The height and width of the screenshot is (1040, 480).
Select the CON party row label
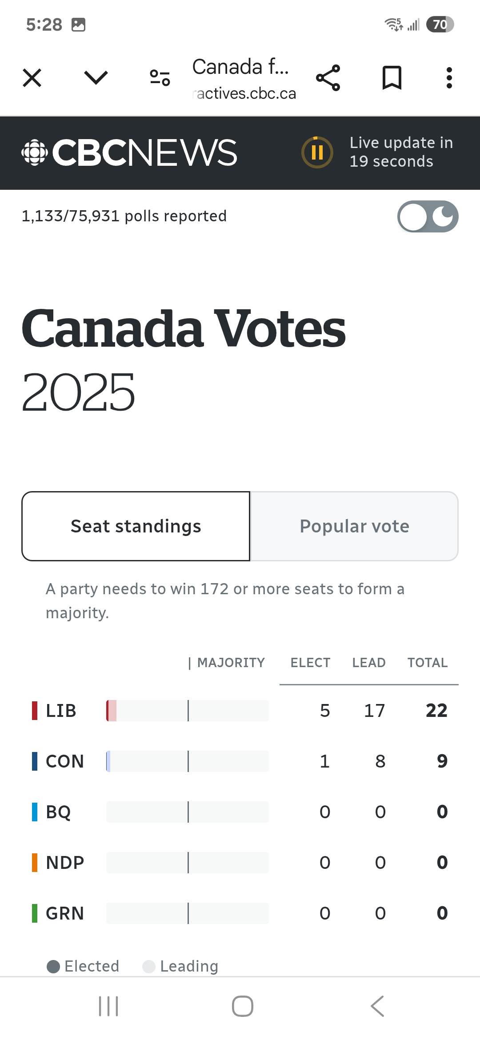[x=65, y=761]
